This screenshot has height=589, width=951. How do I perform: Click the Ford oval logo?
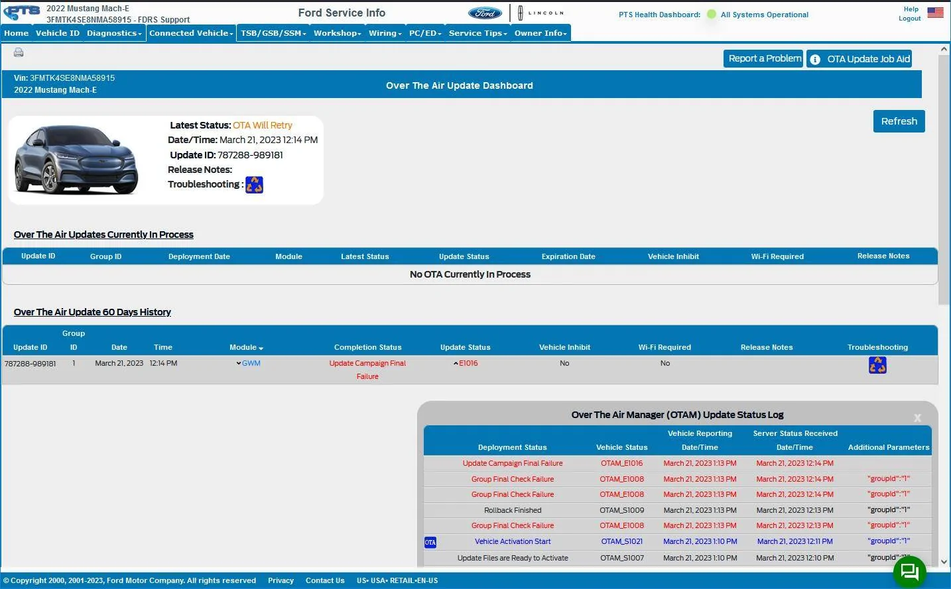point(485,13)
